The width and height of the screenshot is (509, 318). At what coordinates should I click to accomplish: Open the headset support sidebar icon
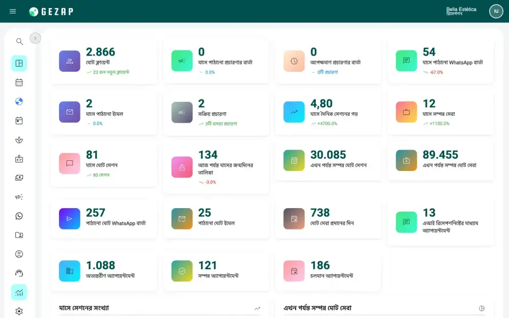tap(19, 273)
